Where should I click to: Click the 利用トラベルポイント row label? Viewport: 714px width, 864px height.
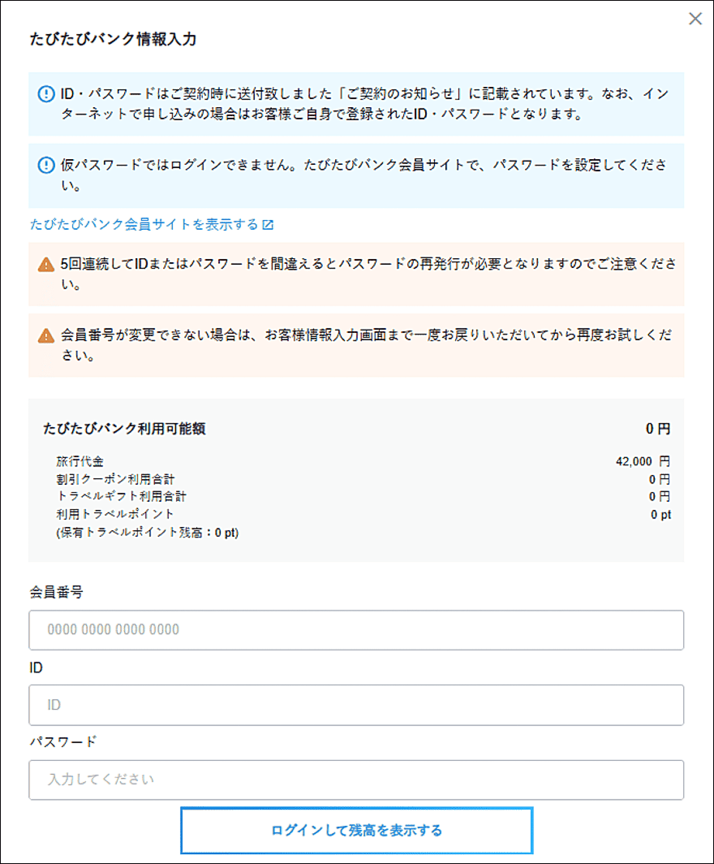click(115, 514)
